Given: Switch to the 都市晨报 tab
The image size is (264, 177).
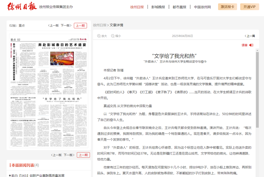Looking at the screenshot, I should tap(179, 7).
